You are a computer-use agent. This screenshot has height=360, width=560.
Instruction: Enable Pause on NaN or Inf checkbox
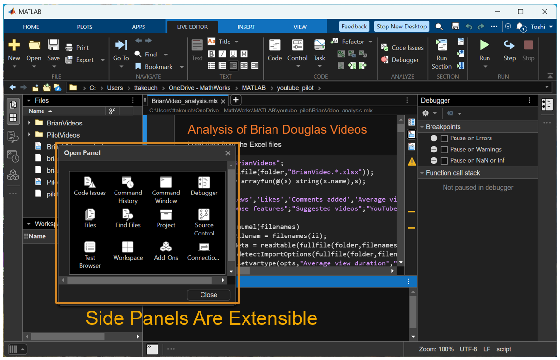click(445, 161)
